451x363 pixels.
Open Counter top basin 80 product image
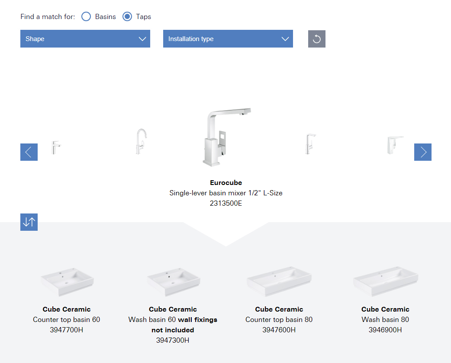point(279,281)
